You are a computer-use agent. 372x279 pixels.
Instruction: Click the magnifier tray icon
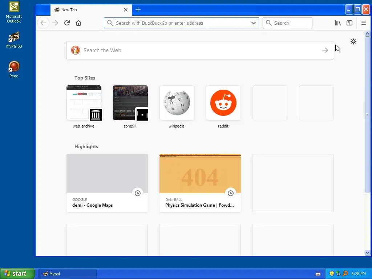(x=345, y=274)
